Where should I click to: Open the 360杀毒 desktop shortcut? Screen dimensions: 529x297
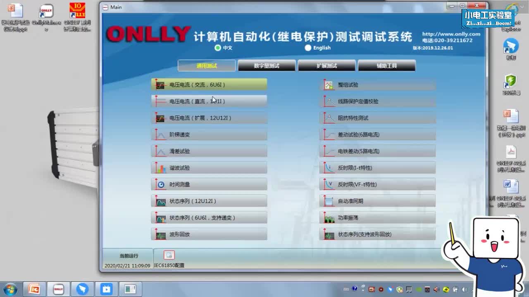(511, 85)
